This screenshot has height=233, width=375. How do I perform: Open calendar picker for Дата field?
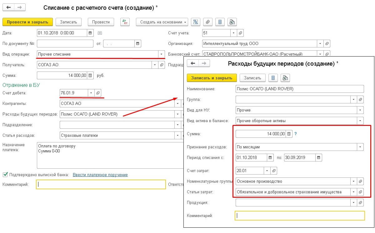(90, 33)
